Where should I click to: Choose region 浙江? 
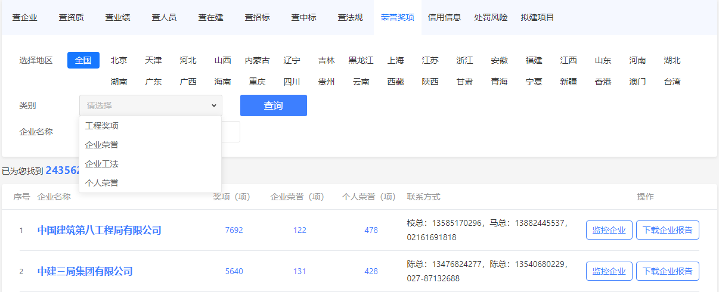(x=465, y=60)
